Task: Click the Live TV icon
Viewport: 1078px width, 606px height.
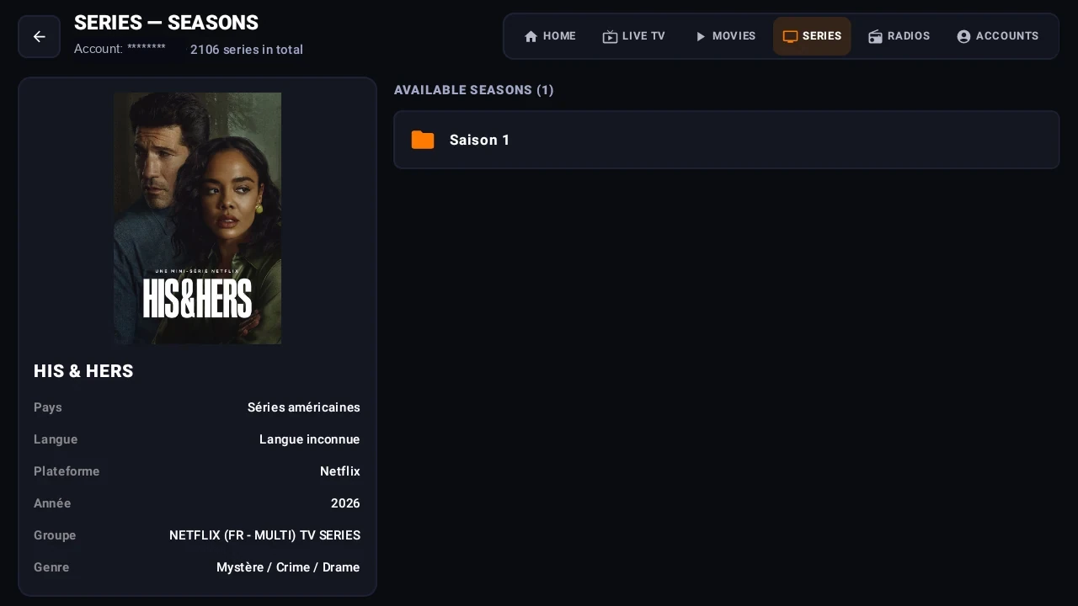Action: 610,36
